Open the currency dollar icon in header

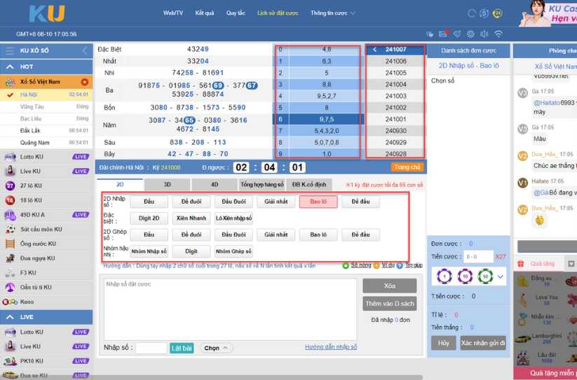point(484,13)
